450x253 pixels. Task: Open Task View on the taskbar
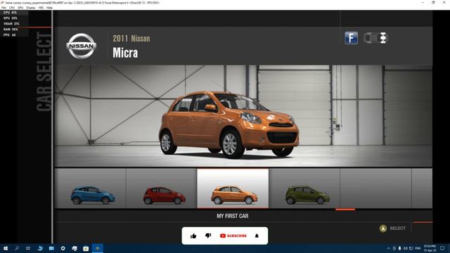click(28, 248)
